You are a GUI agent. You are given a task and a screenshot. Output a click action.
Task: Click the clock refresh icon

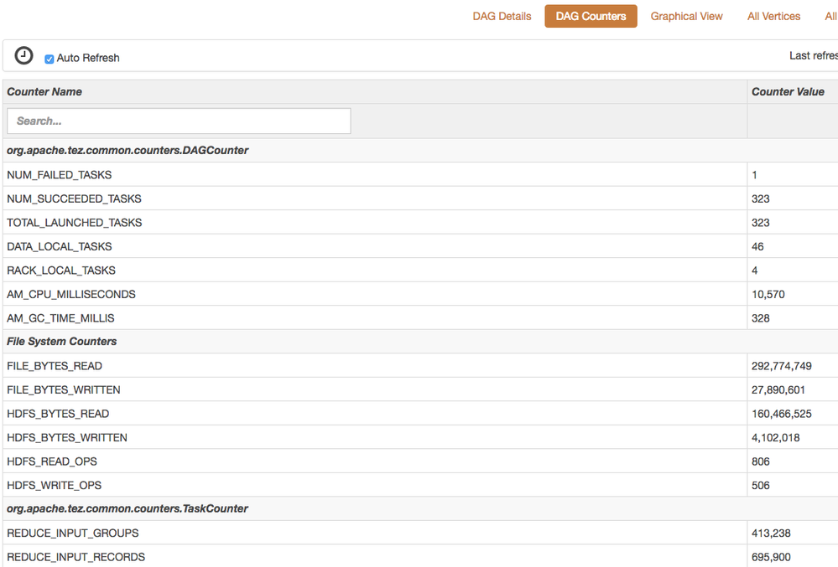coord(24,55)
